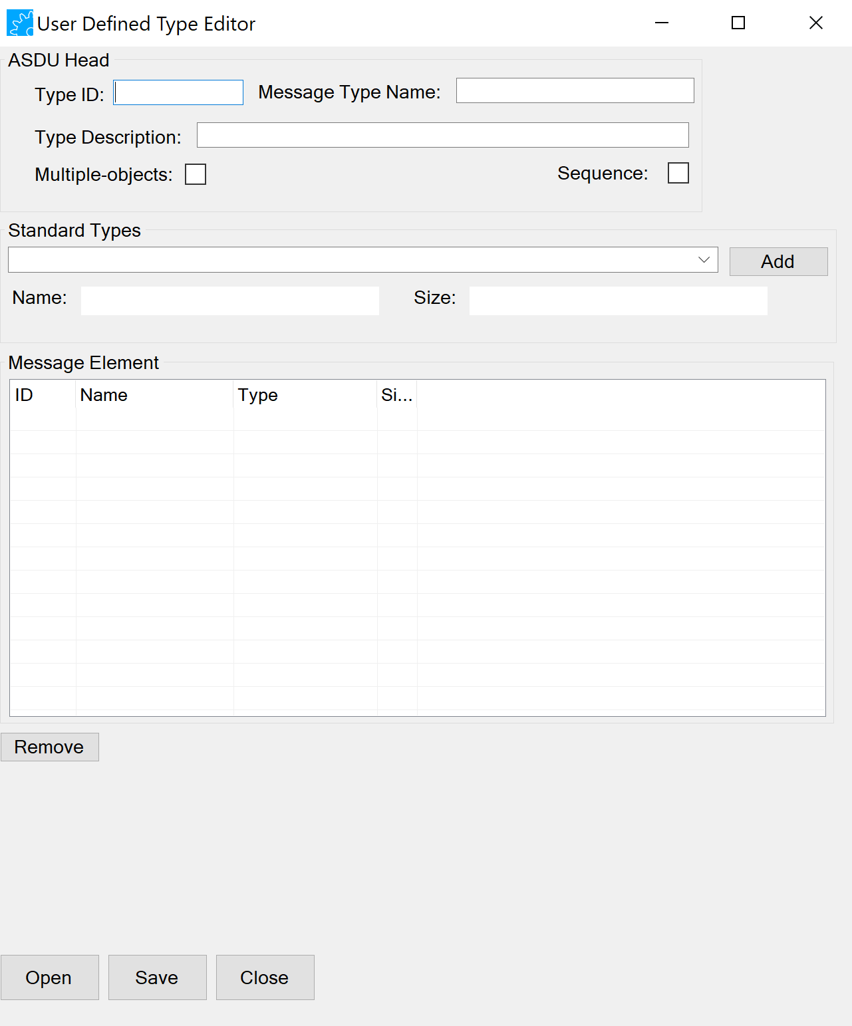Click the Close button at bottom
The width and height of the screenshot is (852, 1026).
(x=265, y=977)
